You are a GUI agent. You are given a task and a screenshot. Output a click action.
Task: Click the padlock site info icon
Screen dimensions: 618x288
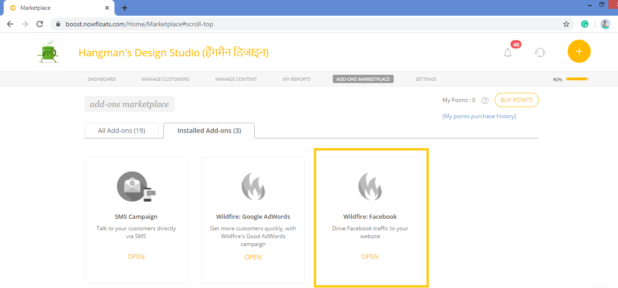[x=58, y=24]
